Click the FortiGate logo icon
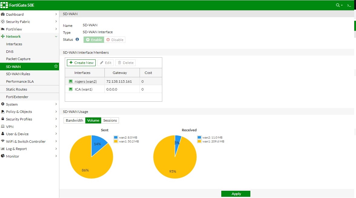 [4, 5]
